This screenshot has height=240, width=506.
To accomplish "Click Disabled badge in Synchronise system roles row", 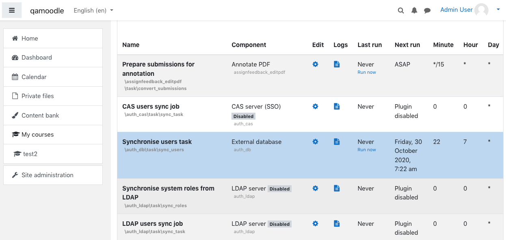I will pos(279,189).
